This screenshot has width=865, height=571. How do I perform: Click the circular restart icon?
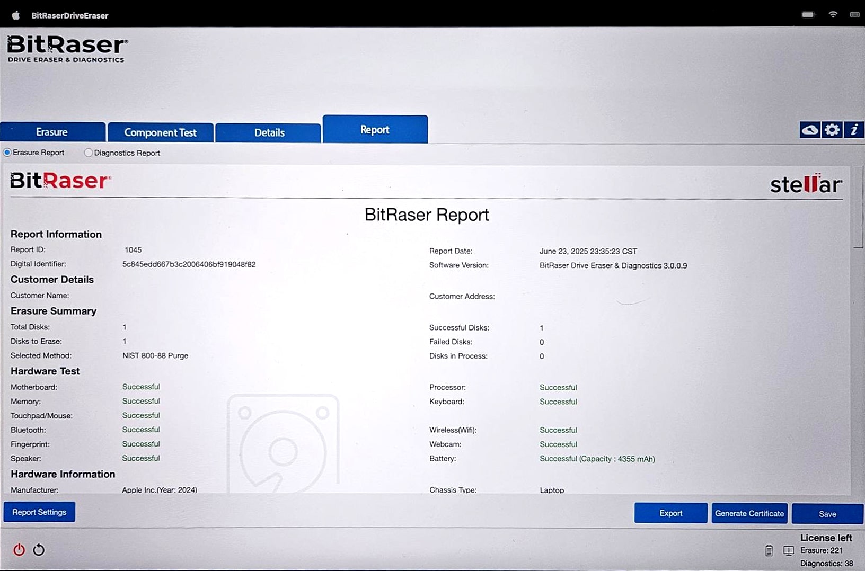tap(39, 550)
